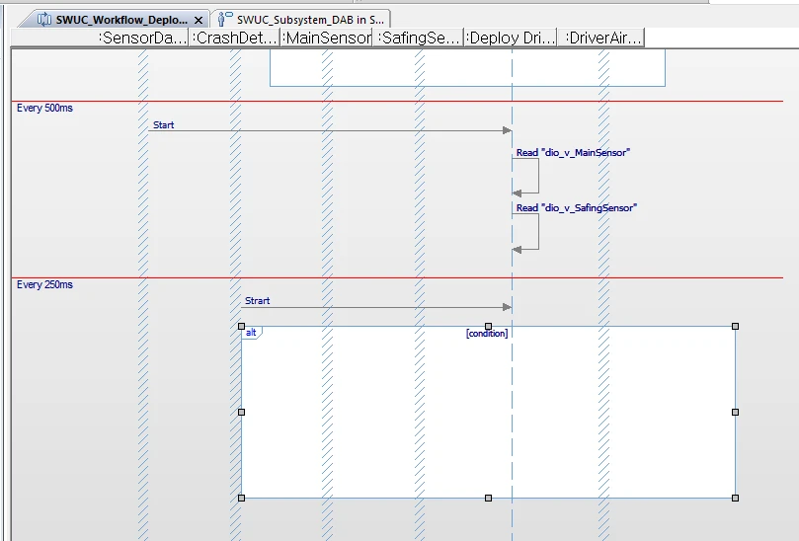This screenshot has width=799, height=541.
Task: Click the return arrow of Read dio_v_MainSensor
Action: (518, 193)
